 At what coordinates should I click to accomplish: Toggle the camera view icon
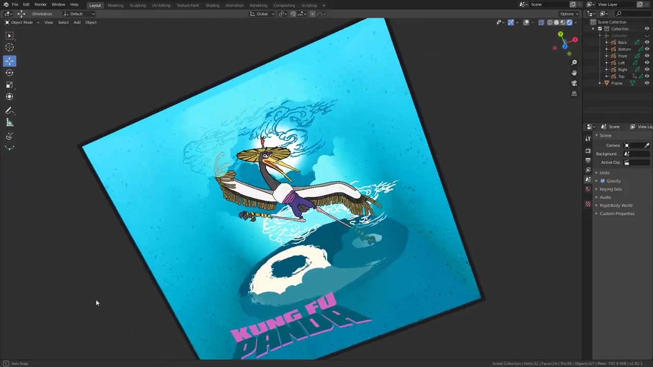(x=574, y=83)
